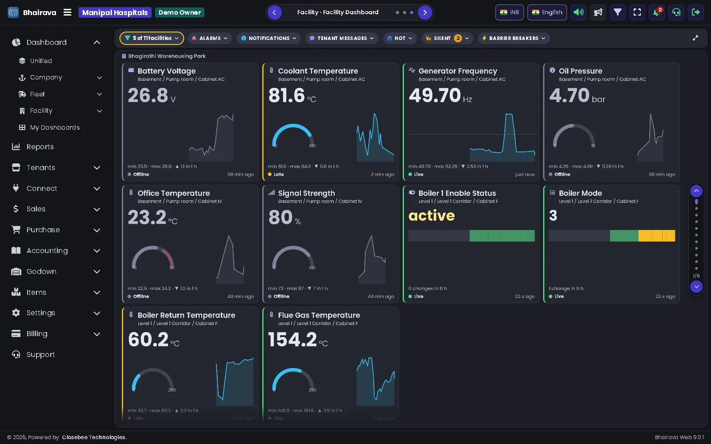Click the Bhairava logo
The image size is (711, 444).
(13, 12)
